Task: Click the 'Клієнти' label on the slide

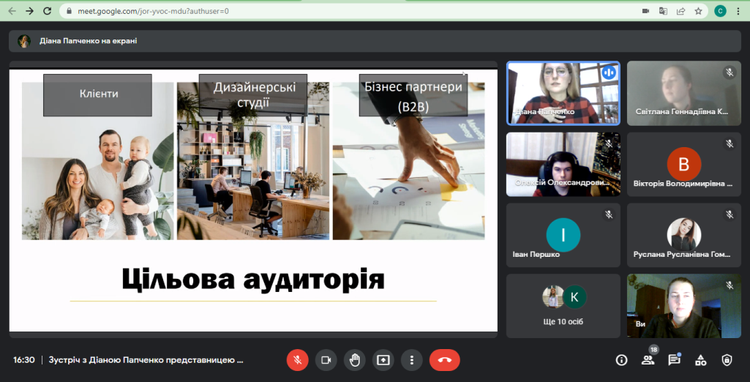Action: (x=97, y=94)
